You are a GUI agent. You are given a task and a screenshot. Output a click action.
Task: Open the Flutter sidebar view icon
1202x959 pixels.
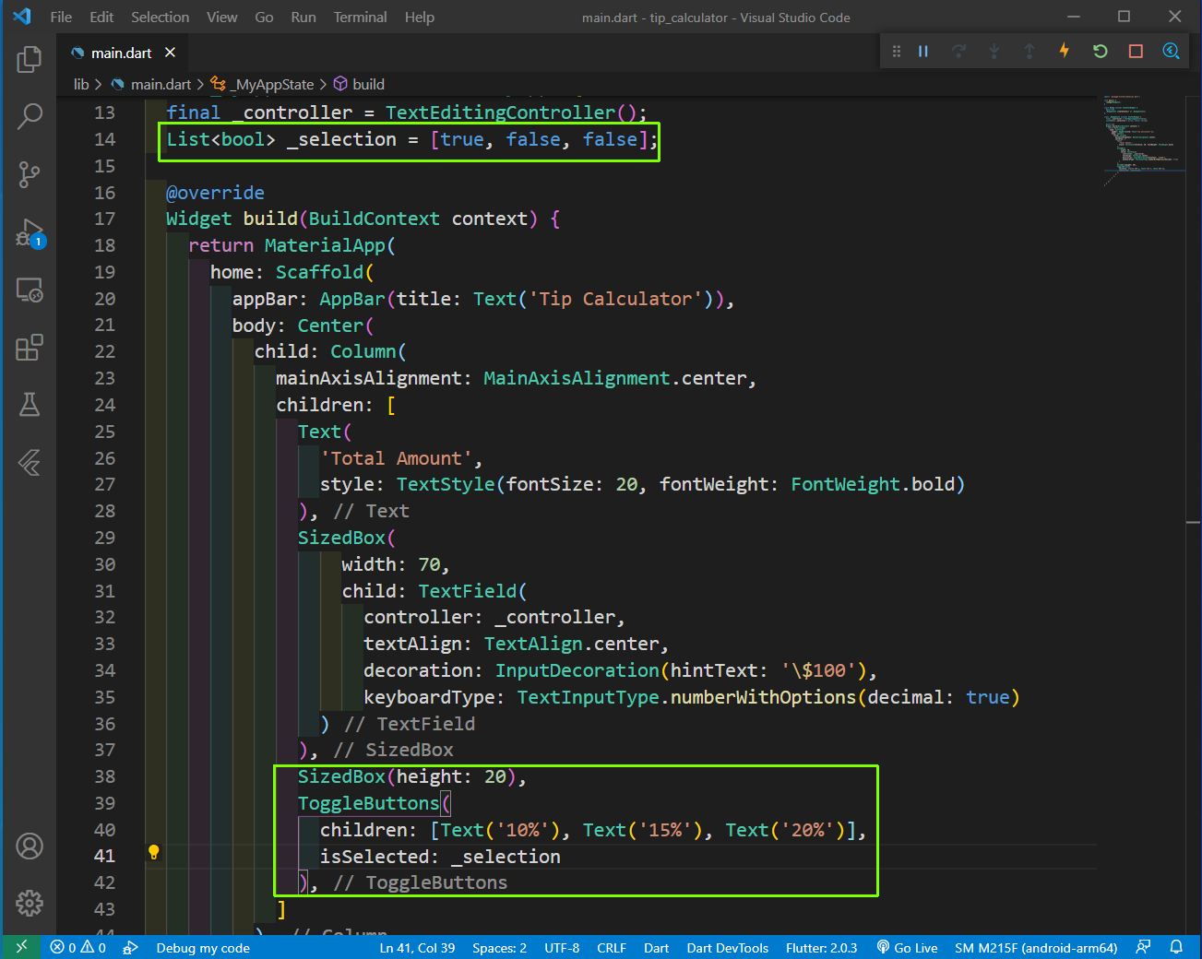pos(30,462)
